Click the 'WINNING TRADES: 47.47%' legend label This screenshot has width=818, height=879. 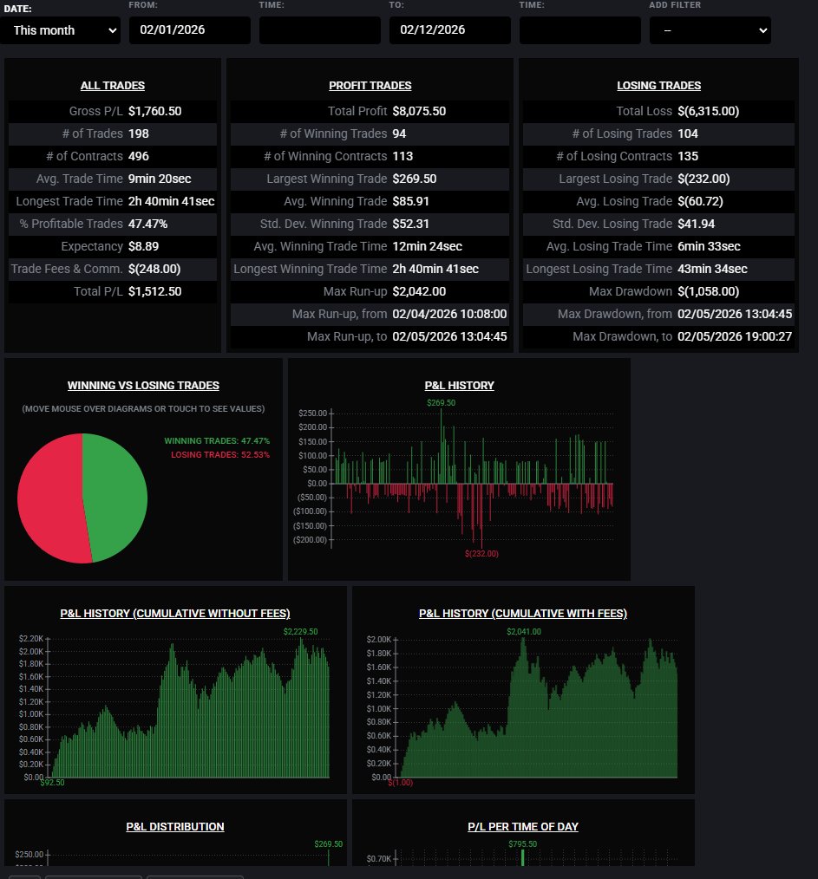pyautogui.click(x=217, y=440)
